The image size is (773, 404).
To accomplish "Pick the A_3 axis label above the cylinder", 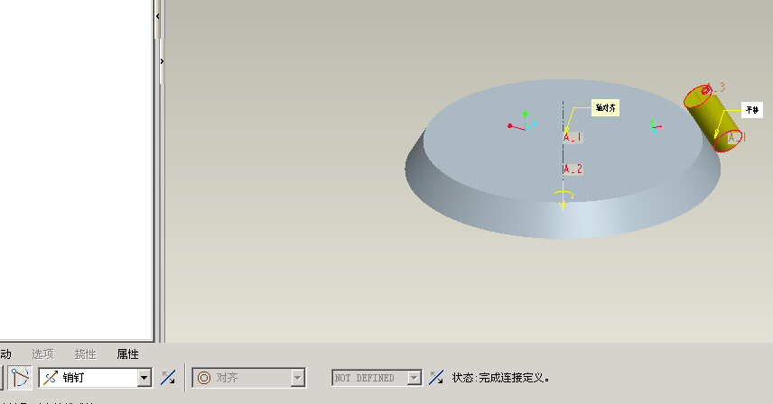I will tap(716, 87).
